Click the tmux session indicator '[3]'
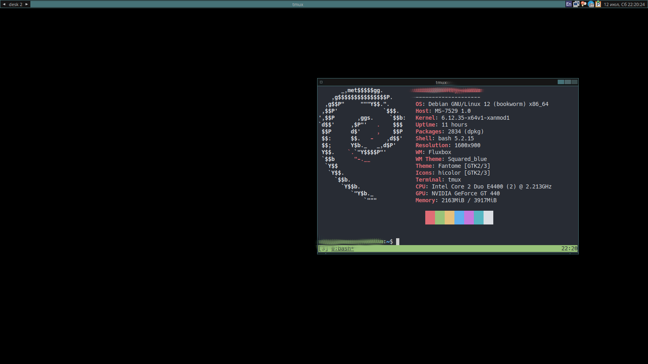Image resolution: width=648 pixels, height=364 pixels. pos(323,248)
